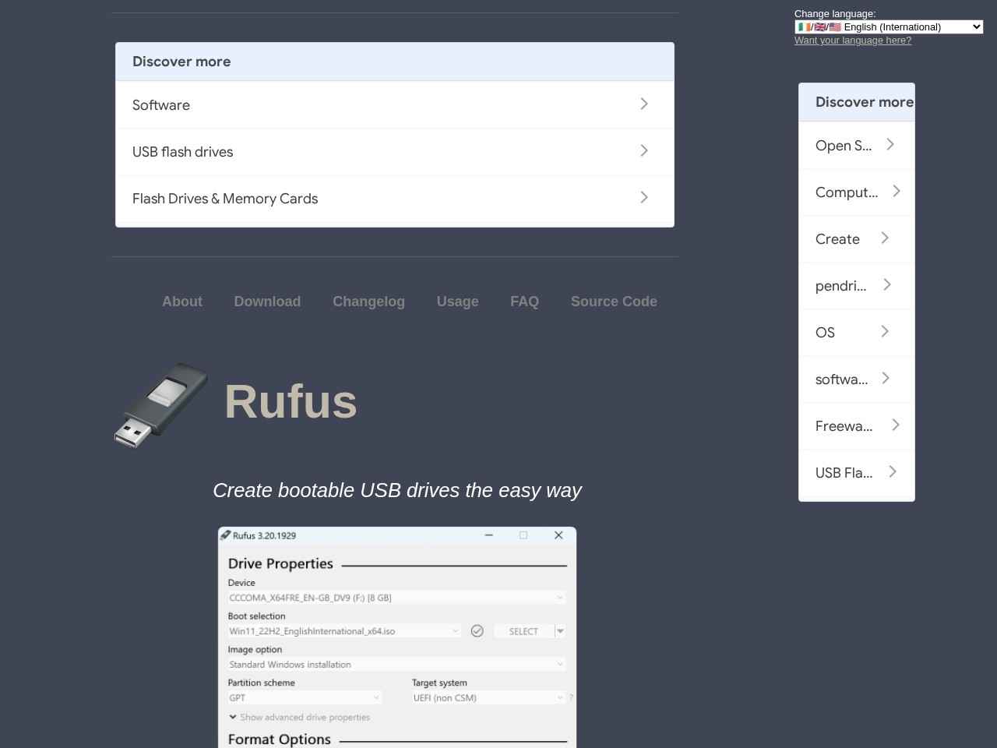The image size is (997, 748).
Task: Click the chevron beside USB flash drives
Action: coord(644,150)
